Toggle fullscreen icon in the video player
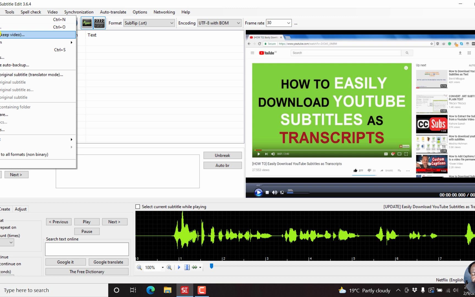Screen dimensions: 475x297 click(282, 193)
